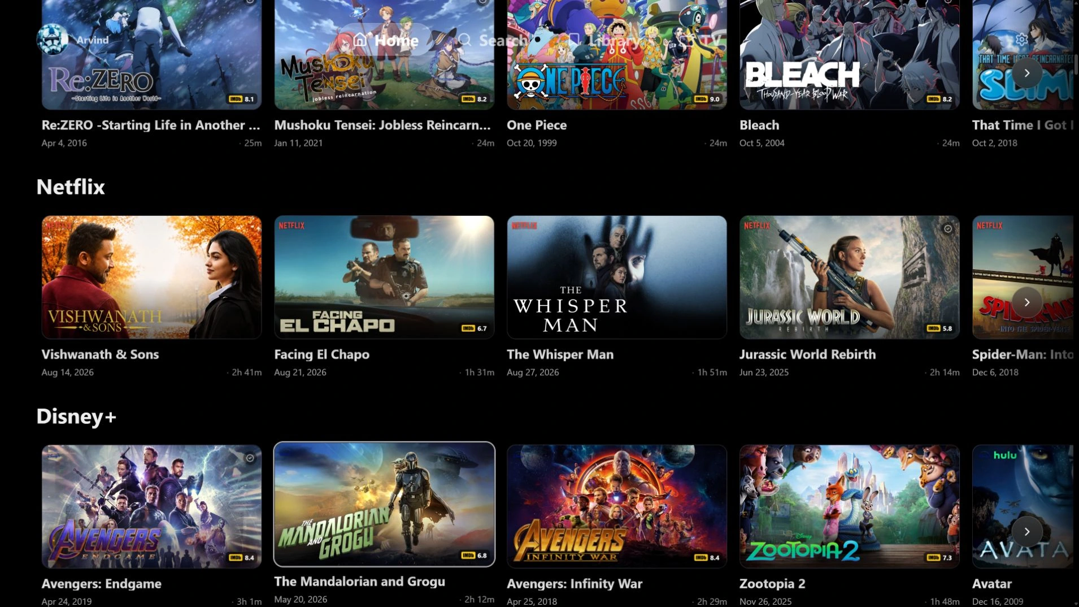
Task: Click the Netflix logo on Jurassic World Rebirth poster
Action: [757, 226]
